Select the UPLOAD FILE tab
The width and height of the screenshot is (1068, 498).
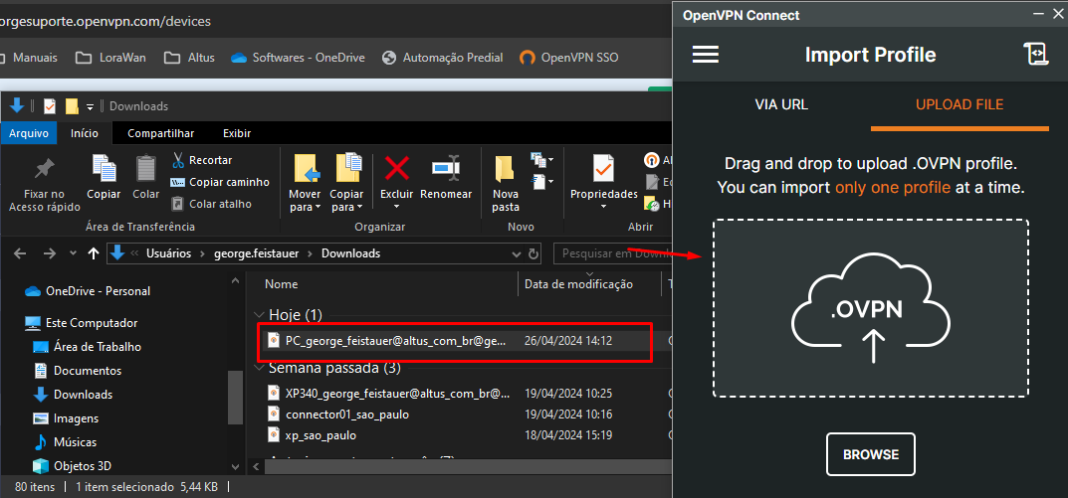click(960, 104)
